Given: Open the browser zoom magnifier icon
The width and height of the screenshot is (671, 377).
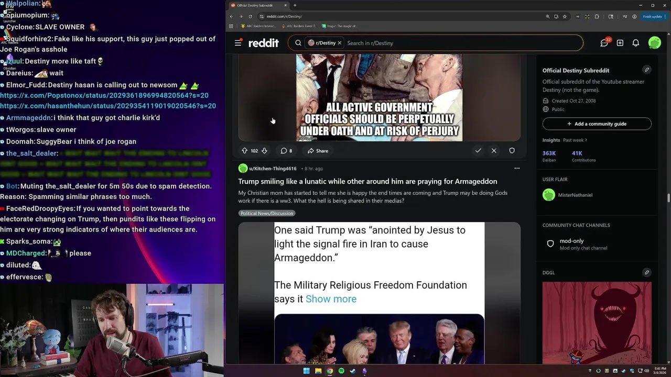Looking at the screenshot, I should (548, 16).
